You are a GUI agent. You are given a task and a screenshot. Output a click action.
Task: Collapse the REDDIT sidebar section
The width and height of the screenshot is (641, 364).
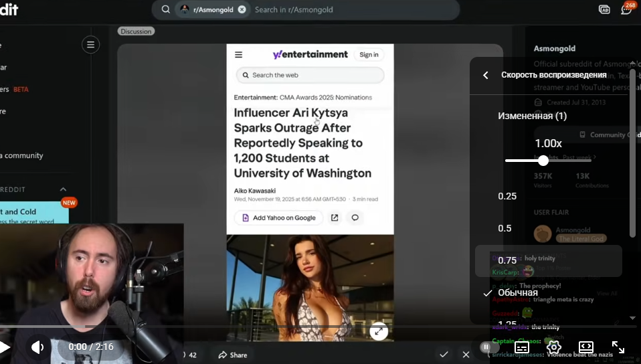pyautogui.click(x=63, y=189)
